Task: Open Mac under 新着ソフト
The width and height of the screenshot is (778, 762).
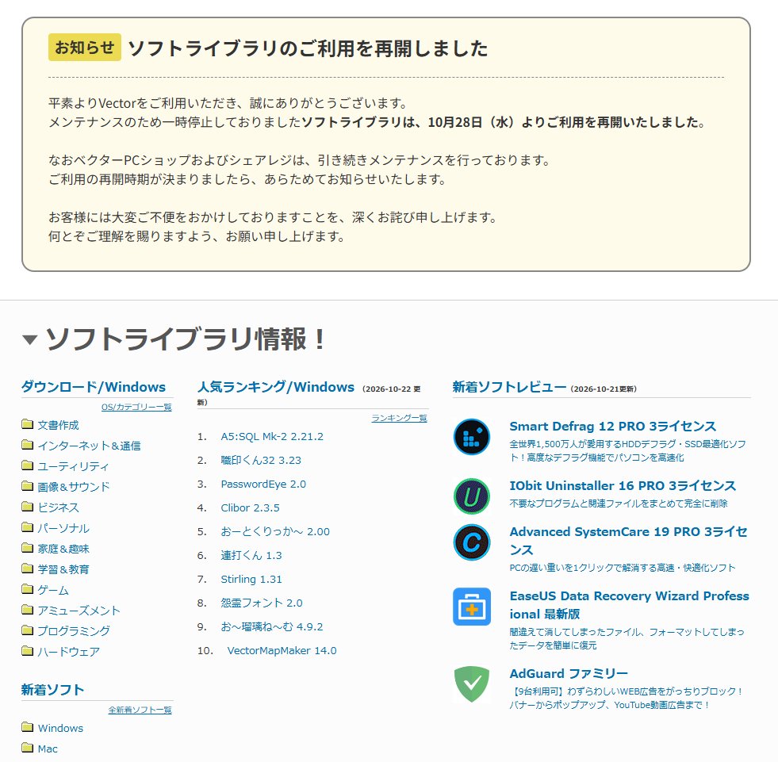Action: 48,749
